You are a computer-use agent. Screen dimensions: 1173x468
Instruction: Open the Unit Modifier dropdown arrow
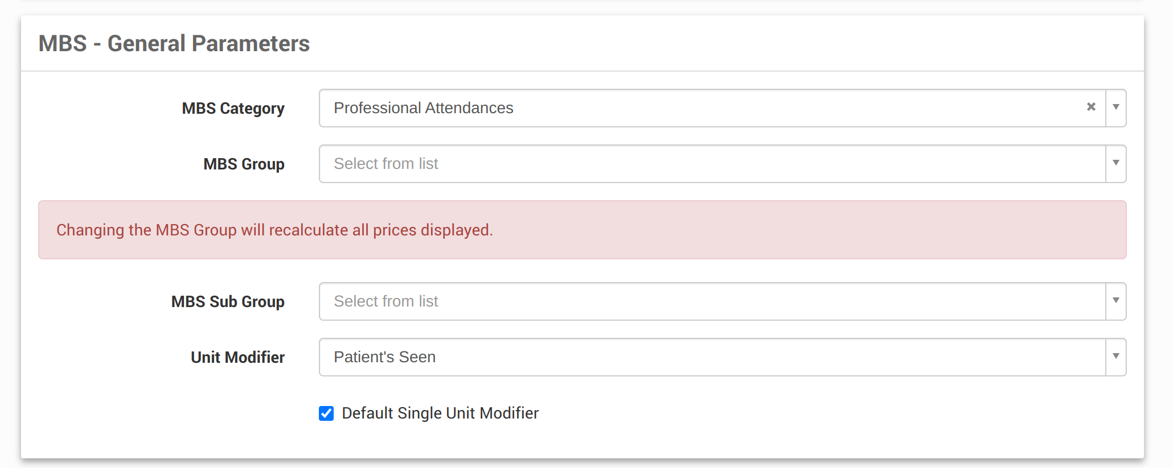tap(1116, 357)
